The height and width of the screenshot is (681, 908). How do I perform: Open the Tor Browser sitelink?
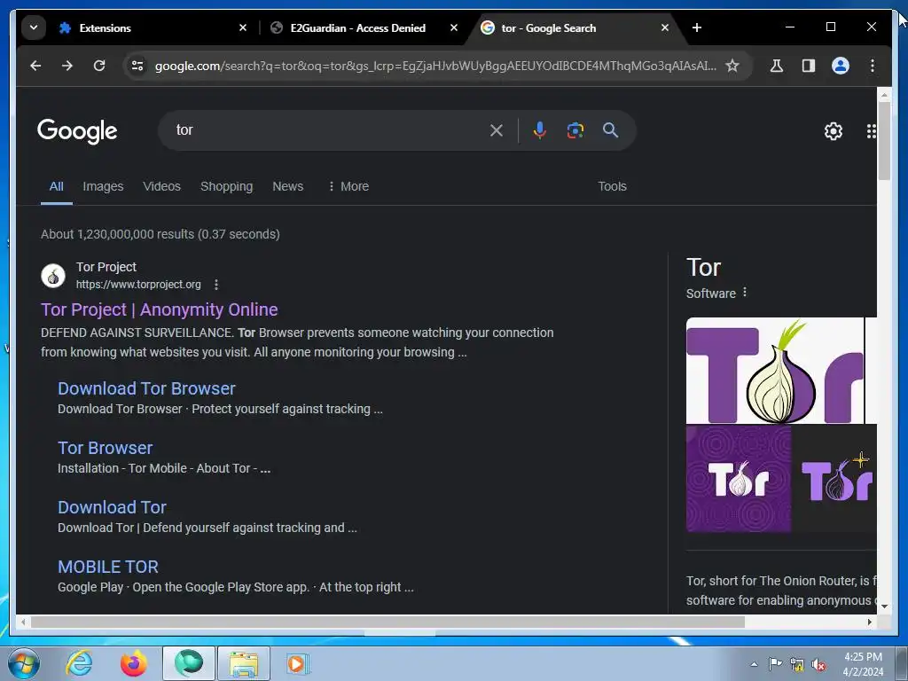[x=105, y=448]
